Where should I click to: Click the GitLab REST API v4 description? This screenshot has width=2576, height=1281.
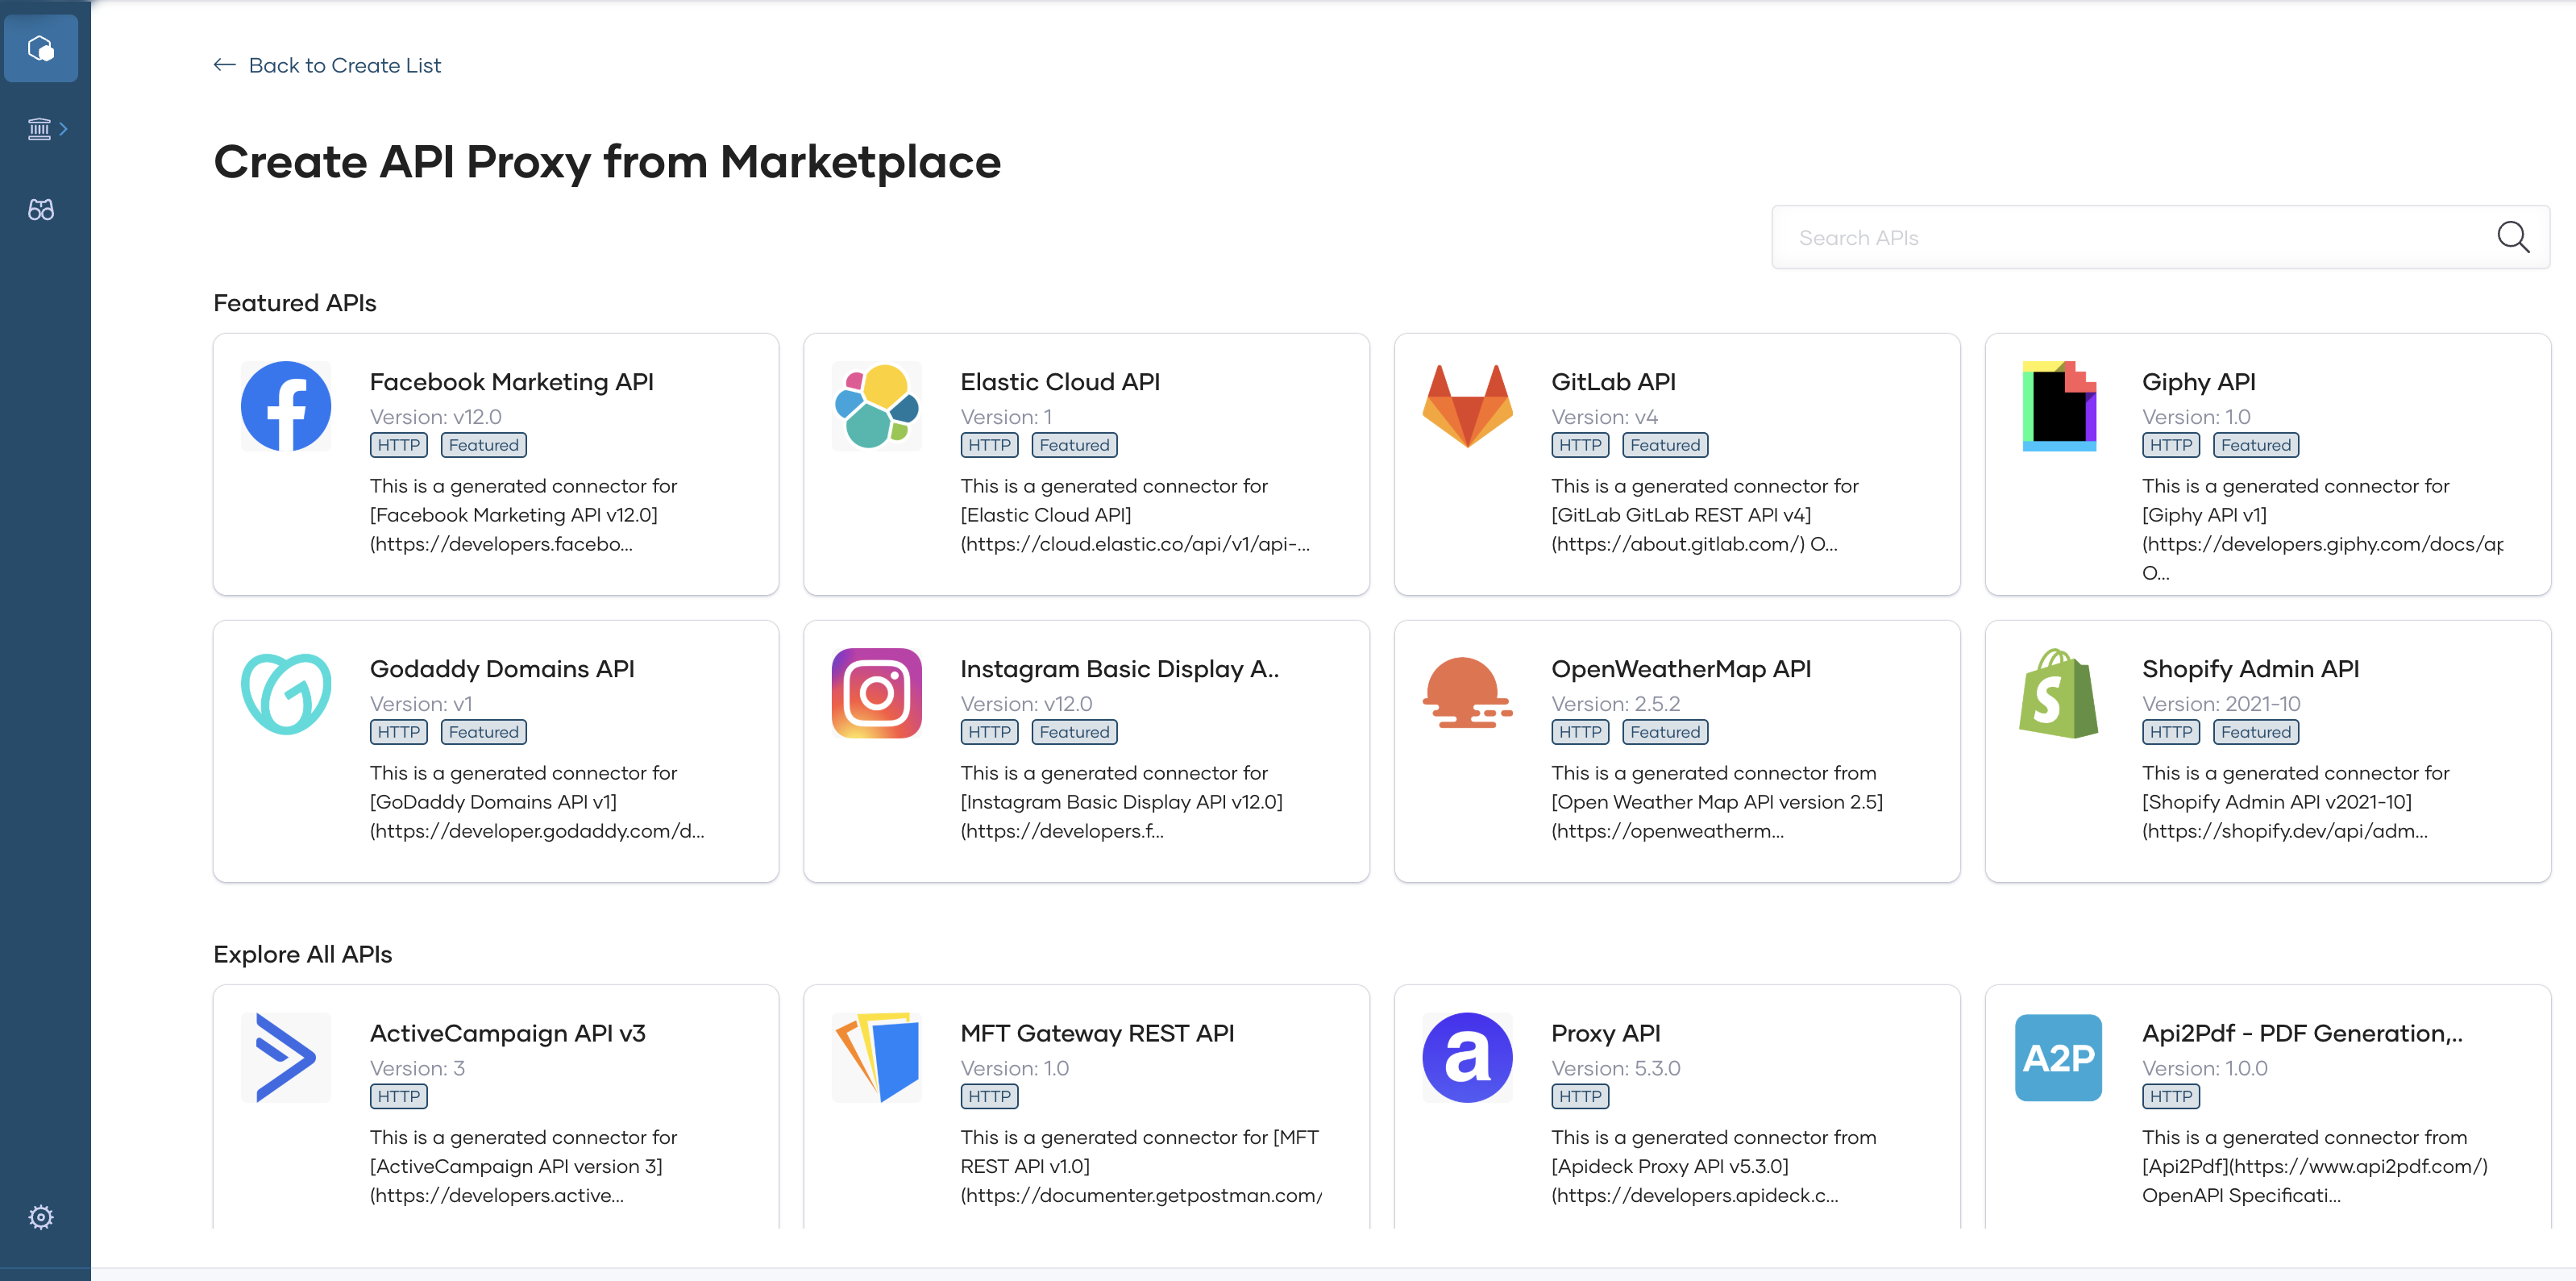coord(1705,515)
